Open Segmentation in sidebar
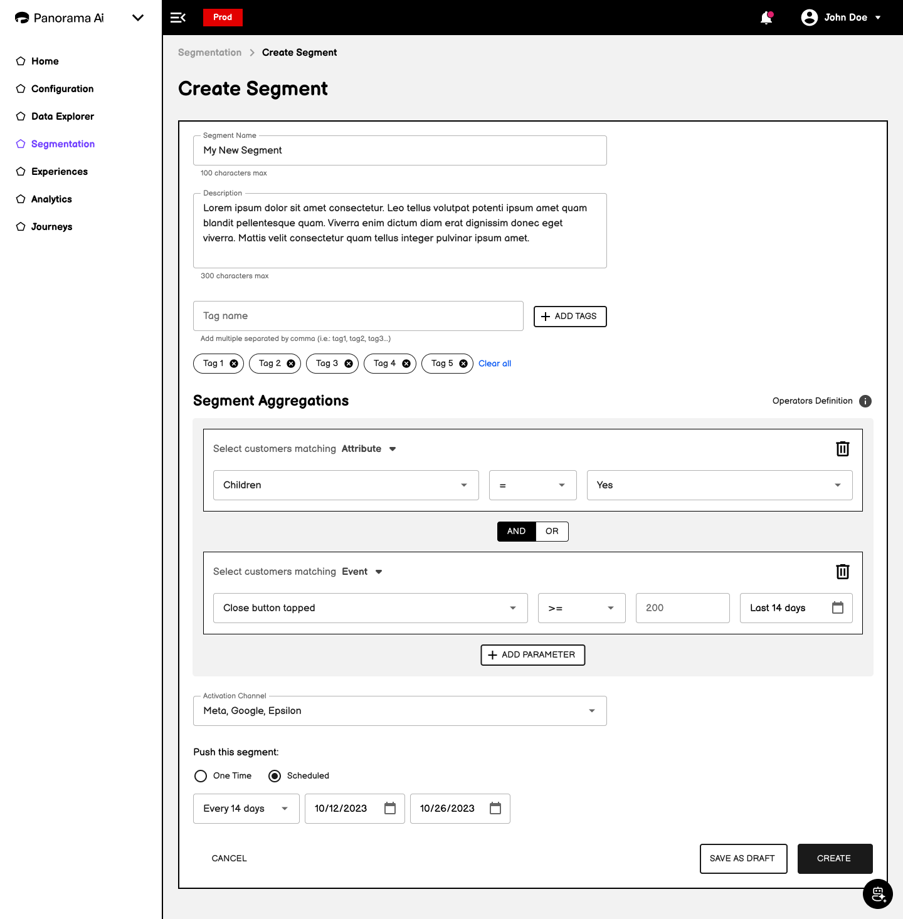 [x=63, y=144]
